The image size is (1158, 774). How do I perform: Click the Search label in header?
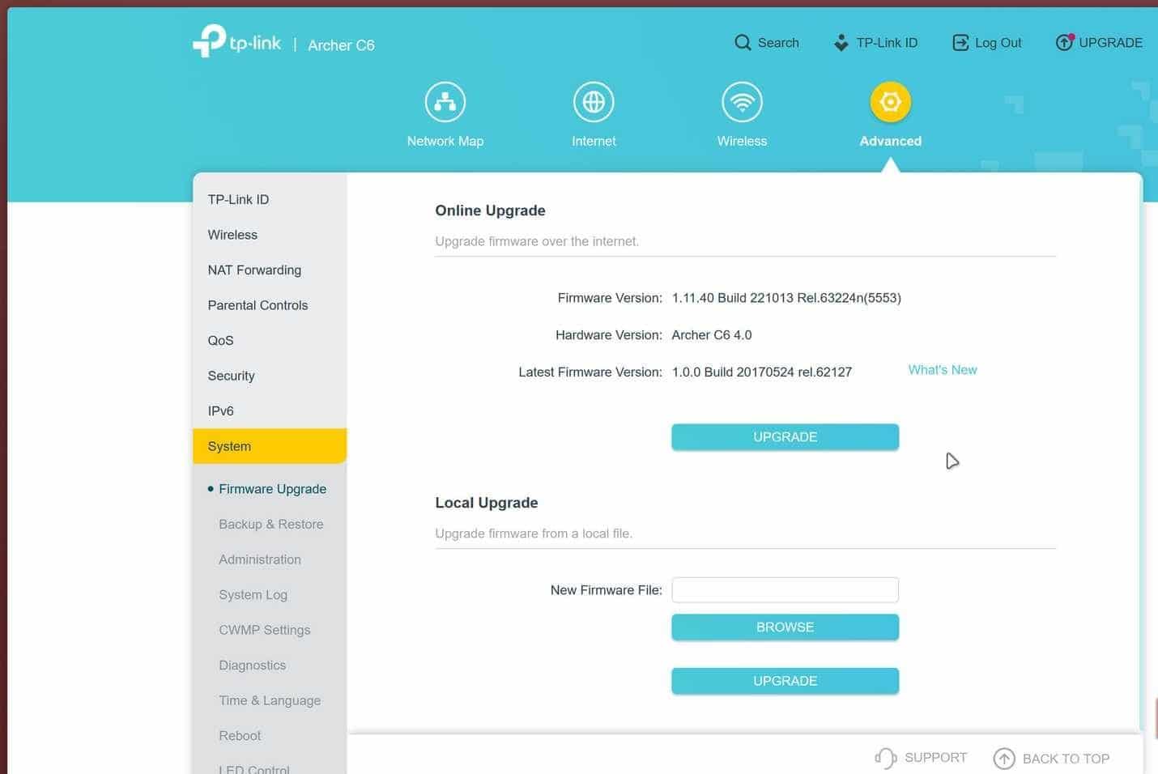(x=778, y=43)
